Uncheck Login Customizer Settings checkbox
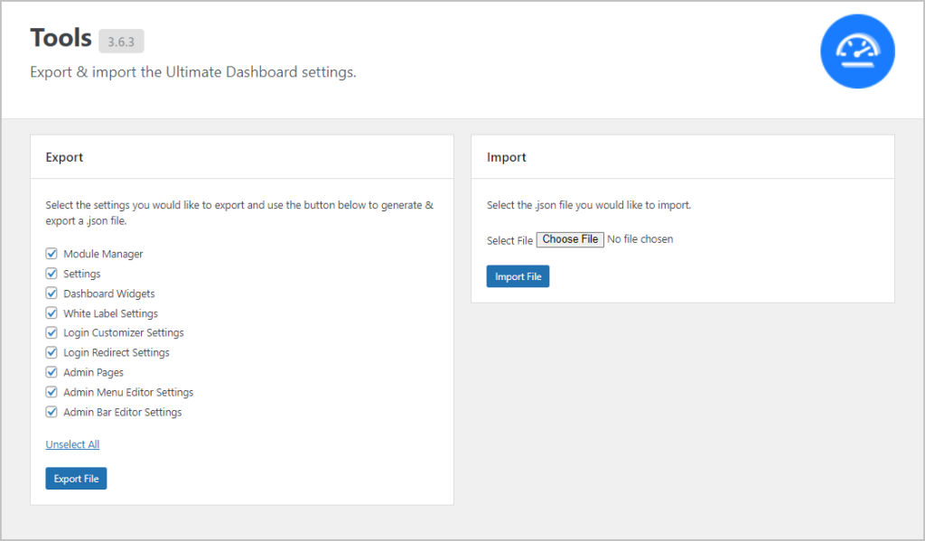The image size is (925, 541). tap(51, 332)
